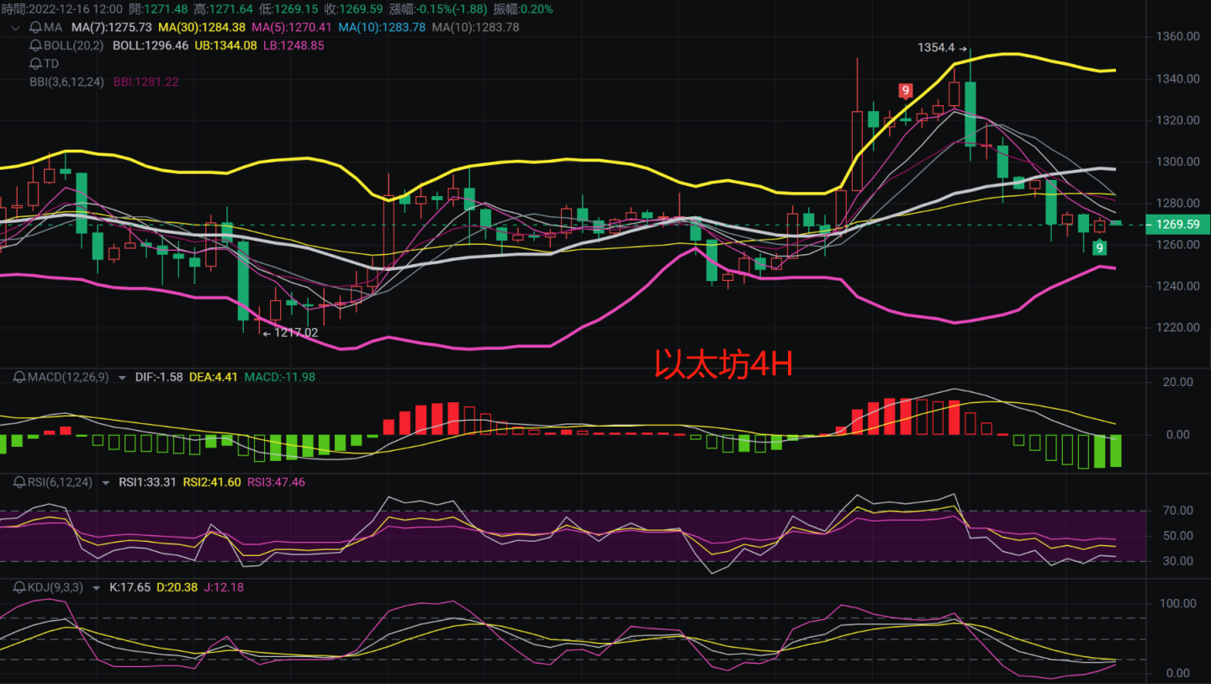This screenshot has height=684, width=1211.
Task: Click the red TD sequential 9 marker
Action: click(x=905, y=90)
